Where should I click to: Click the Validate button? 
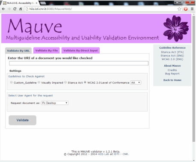22,120
